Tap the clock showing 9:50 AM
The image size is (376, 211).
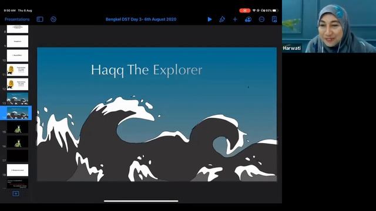pyautogui.click(x=9, y=11)
